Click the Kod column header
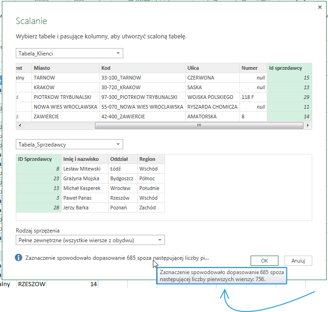This screenshot has width=328, height=312. [142, 68]
